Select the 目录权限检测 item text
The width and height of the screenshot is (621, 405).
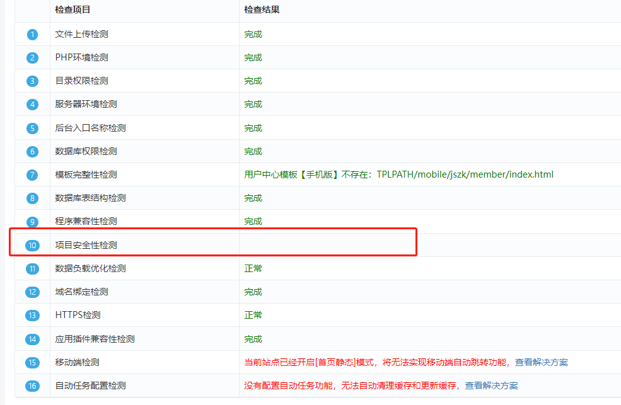pos(81,81)
